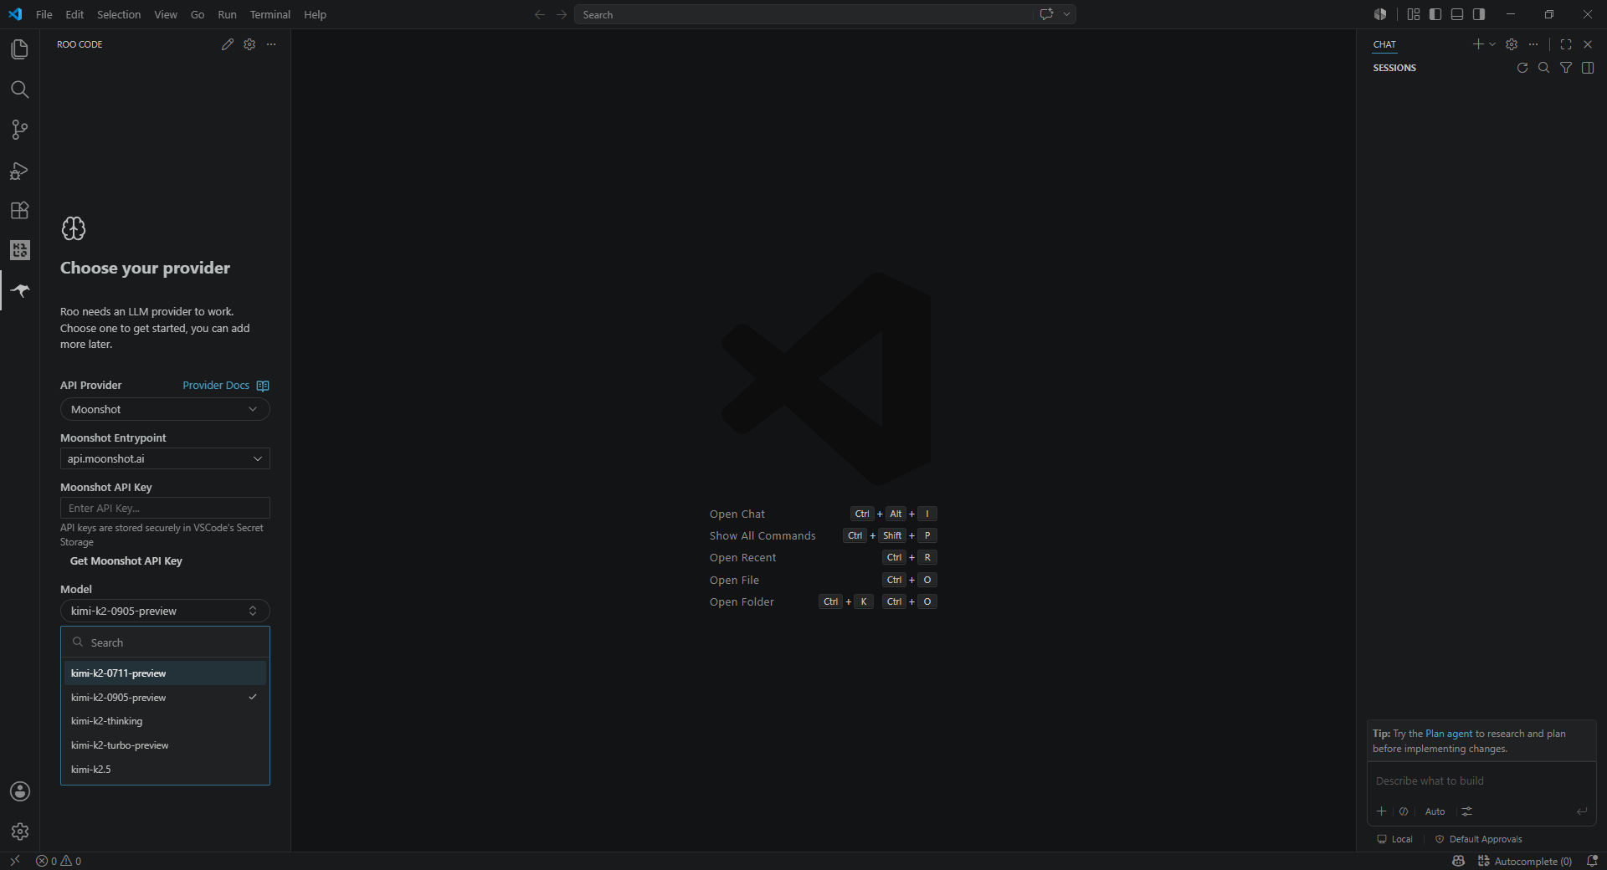Viewport: 1607px width, 870px height.
Task: Open the chat icon in command center
Action: 1046,14
